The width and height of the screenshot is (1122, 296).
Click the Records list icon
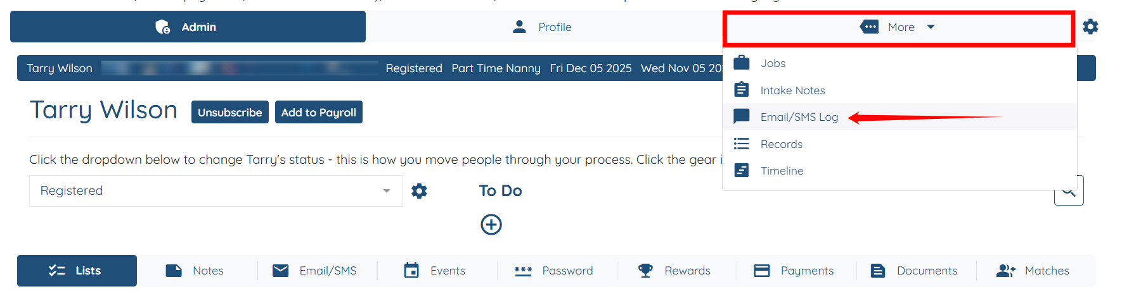point(741,144)
